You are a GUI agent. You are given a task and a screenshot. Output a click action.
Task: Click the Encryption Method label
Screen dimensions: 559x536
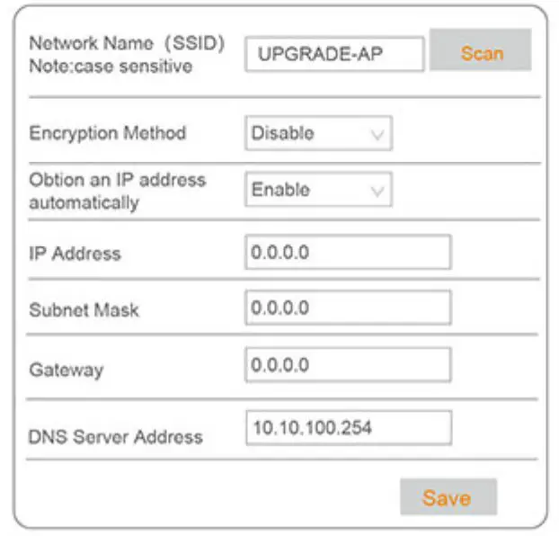[x=108, y=133]
